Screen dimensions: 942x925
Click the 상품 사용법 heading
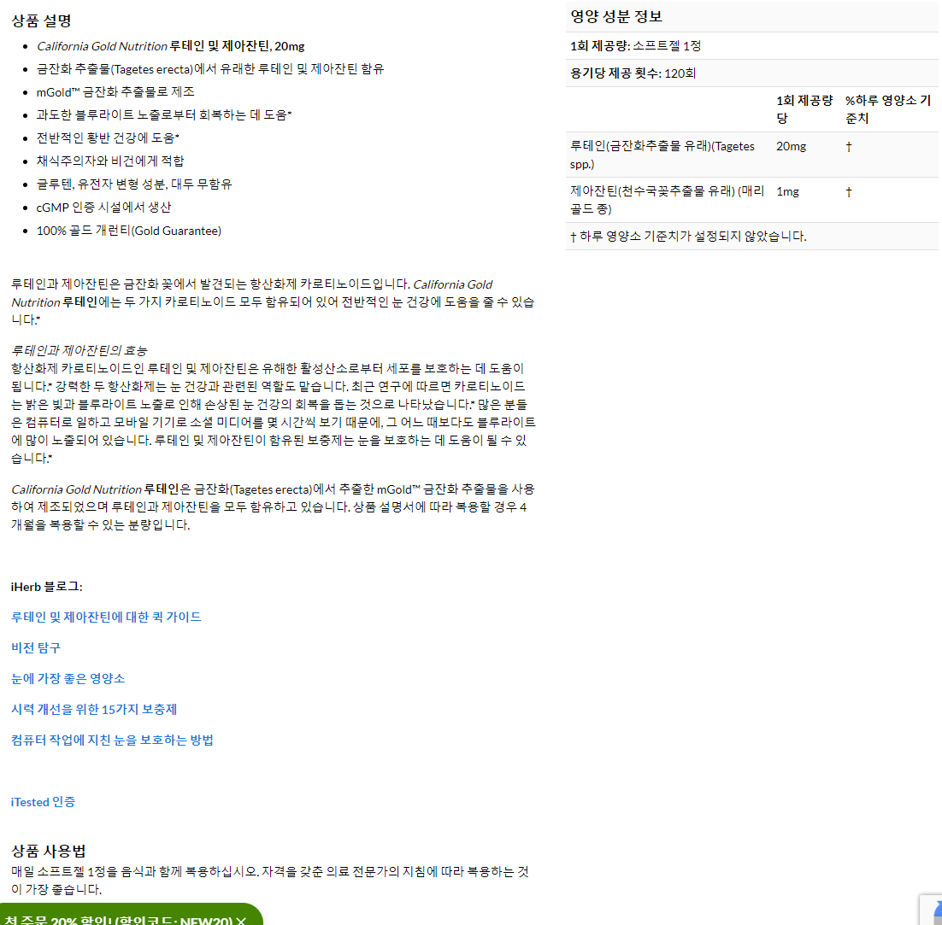tap(49, 852)
